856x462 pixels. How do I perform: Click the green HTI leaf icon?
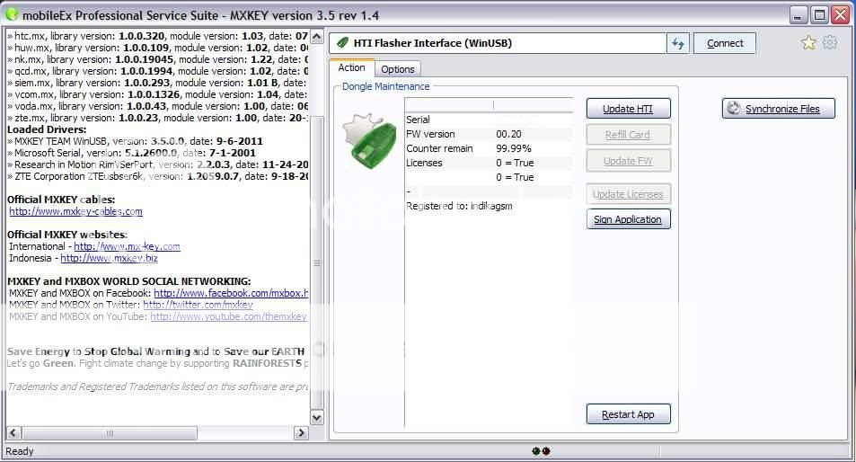point(342,43)
